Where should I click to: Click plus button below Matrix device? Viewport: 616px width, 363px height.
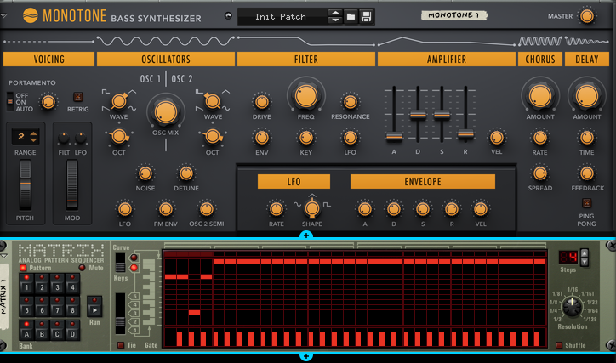click(306, 356)
